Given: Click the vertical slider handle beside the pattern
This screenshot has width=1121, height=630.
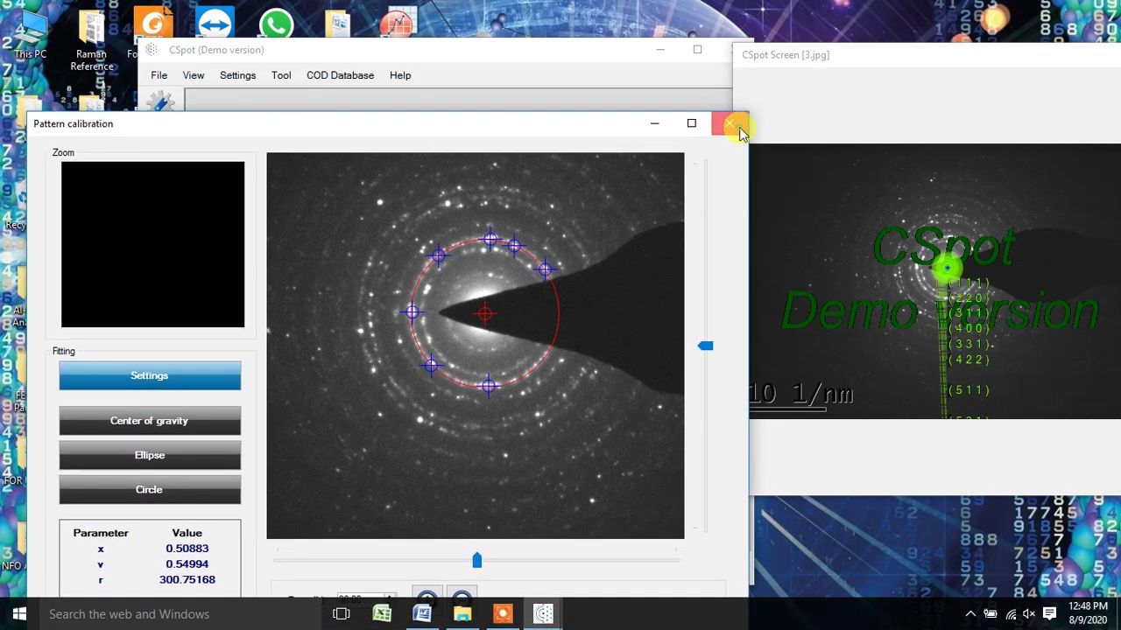Looking at the screenshot, I should click(705, 346).
